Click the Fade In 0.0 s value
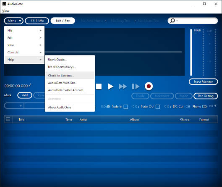The height and width of the screenshot is (187, 222). pos(136,106)
